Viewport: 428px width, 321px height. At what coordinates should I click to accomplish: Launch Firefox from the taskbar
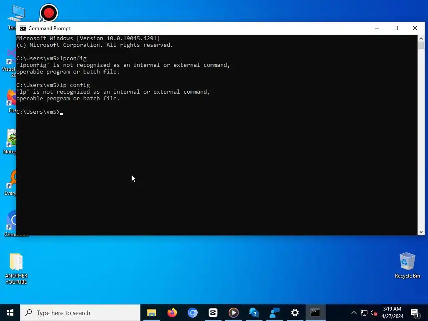(x=172, y=313)
